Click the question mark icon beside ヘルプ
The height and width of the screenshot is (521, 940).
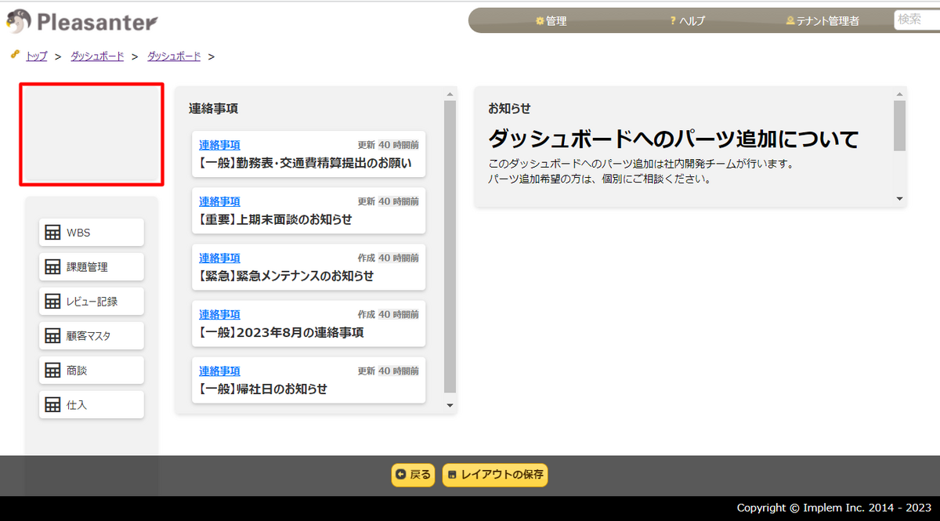click(x=672, y=21)
